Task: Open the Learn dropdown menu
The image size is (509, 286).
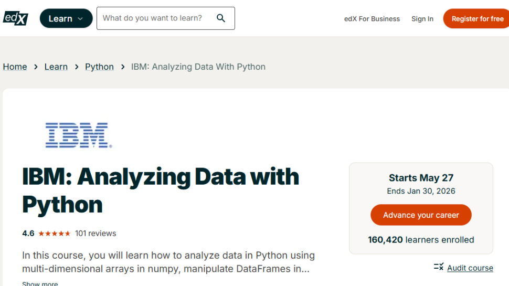Action: click(x=66, y=18)
